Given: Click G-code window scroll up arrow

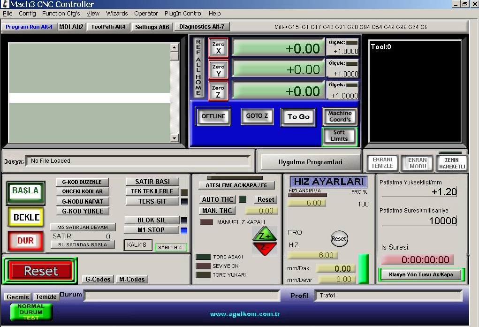Looking at the screenshot, I should coord(174,47).
